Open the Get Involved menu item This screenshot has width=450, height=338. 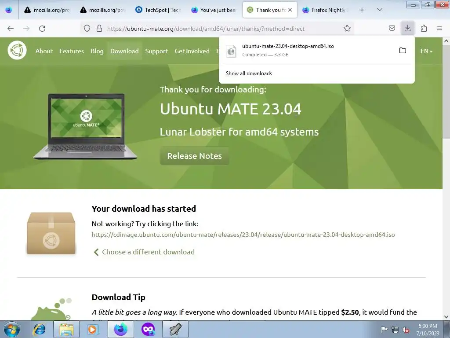192,51
